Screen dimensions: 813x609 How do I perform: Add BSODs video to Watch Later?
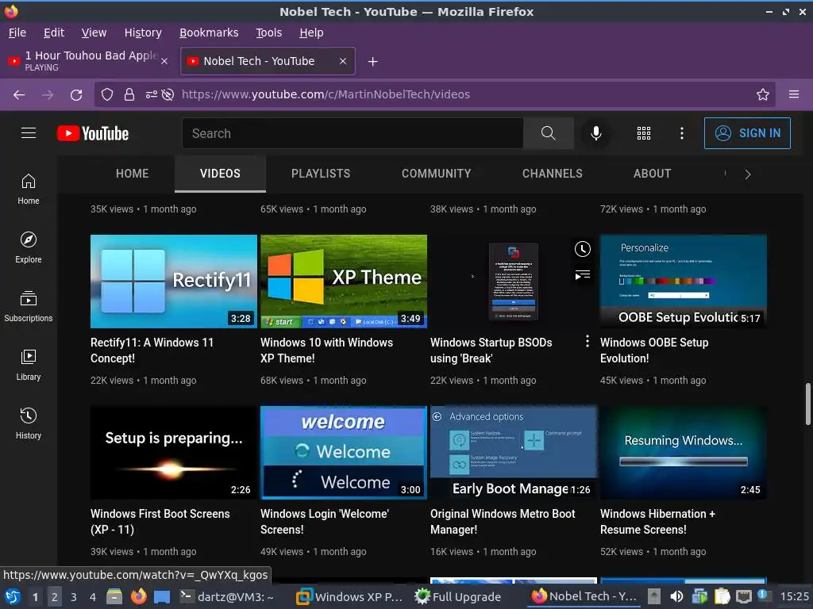[x=582, y=249]
